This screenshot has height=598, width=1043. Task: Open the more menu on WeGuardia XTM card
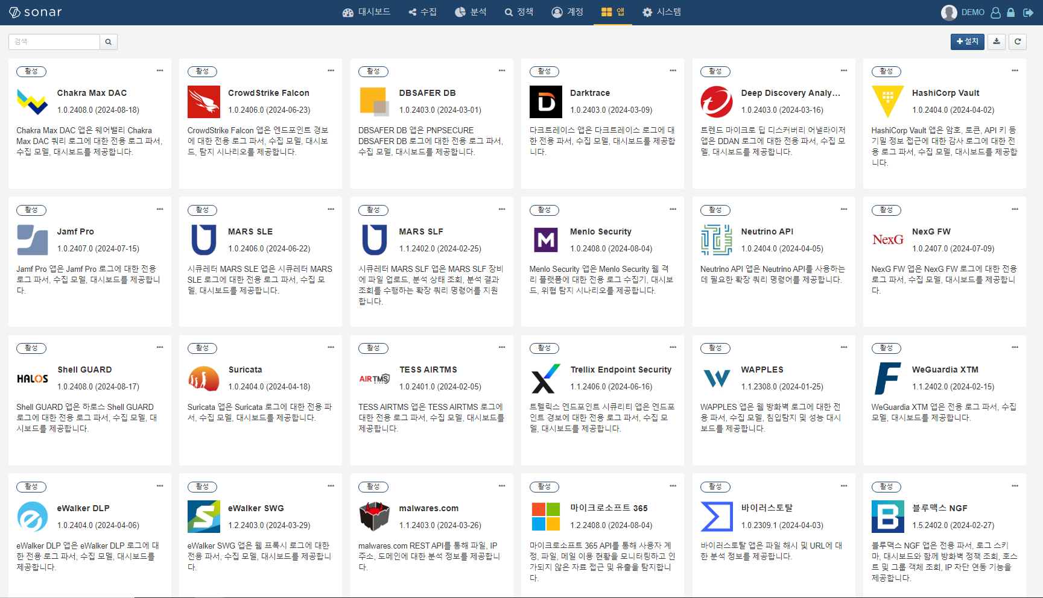click(x=1015, y=347)
